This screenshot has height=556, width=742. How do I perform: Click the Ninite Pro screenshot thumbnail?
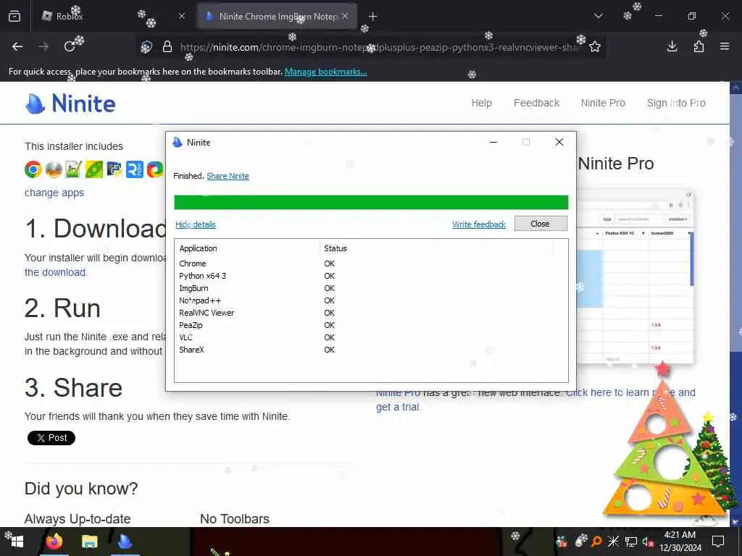tap(635, 277)
